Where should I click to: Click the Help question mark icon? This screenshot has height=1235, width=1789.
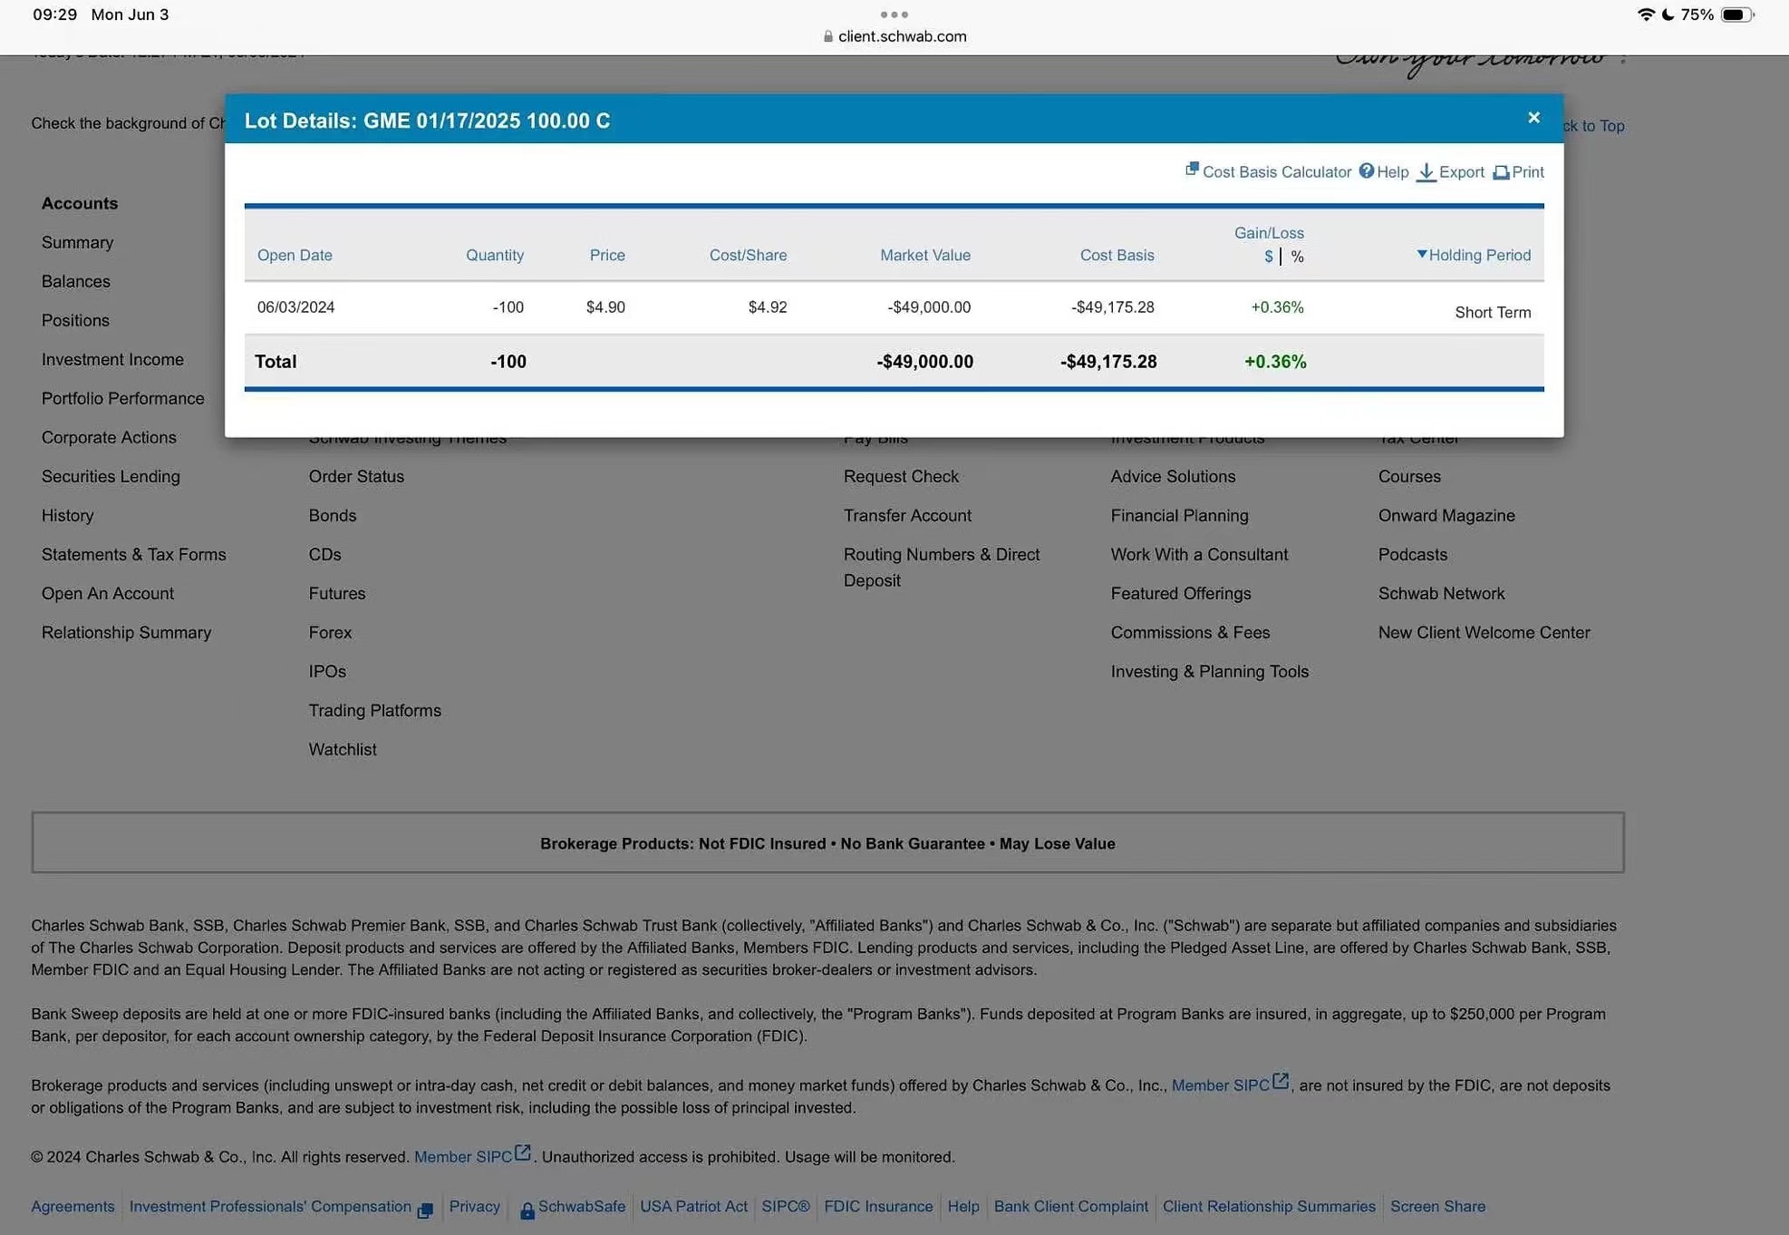(1366, 171)
